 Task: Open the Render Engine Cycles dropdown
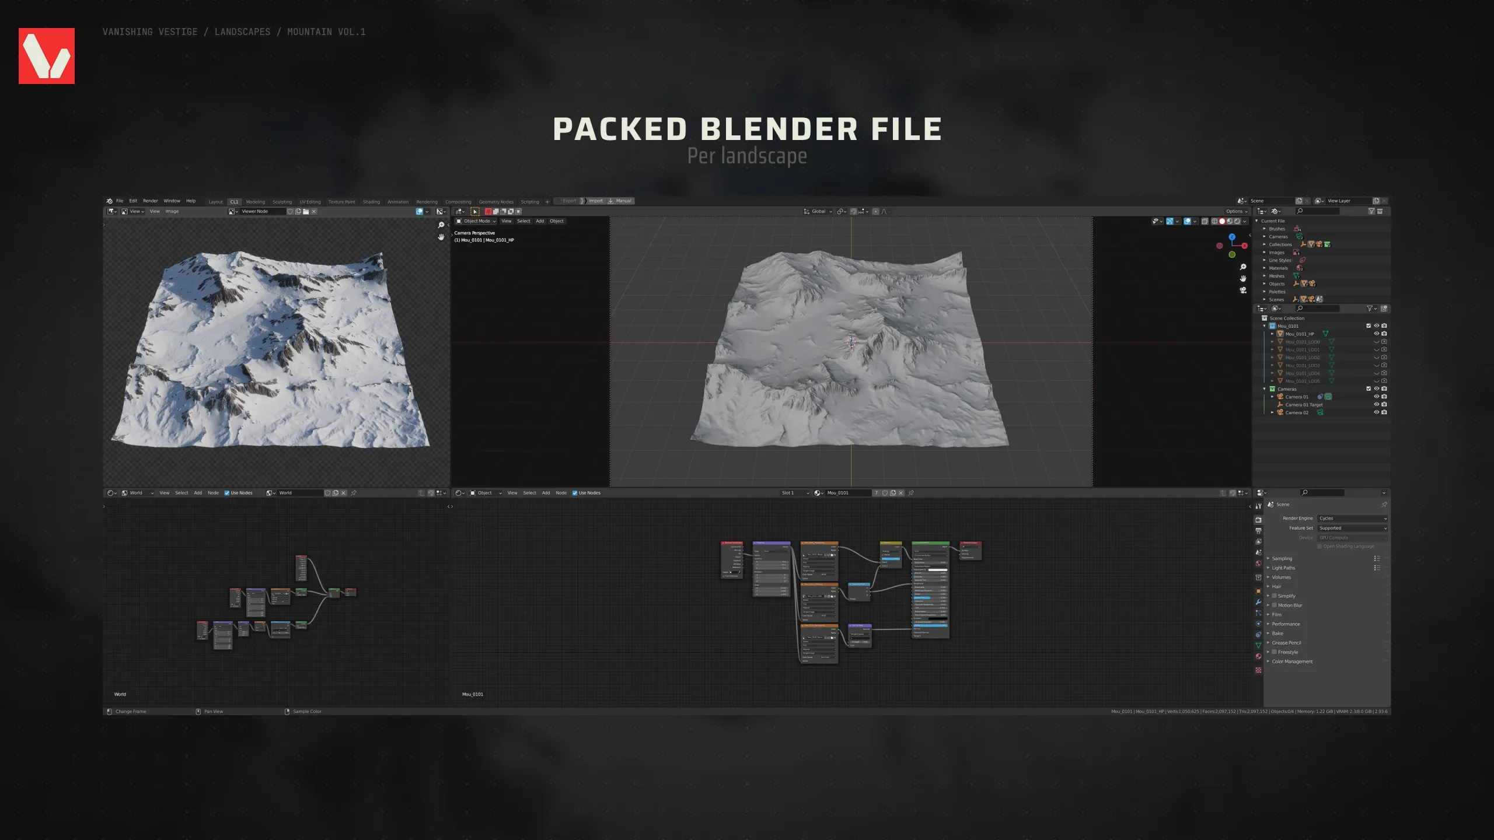tap(1352, 518)
